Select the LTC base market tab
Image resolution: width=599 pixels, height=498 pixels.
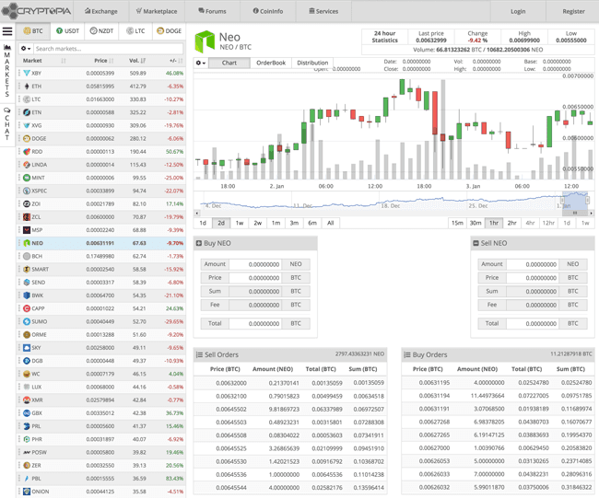(x=135, y=31)
